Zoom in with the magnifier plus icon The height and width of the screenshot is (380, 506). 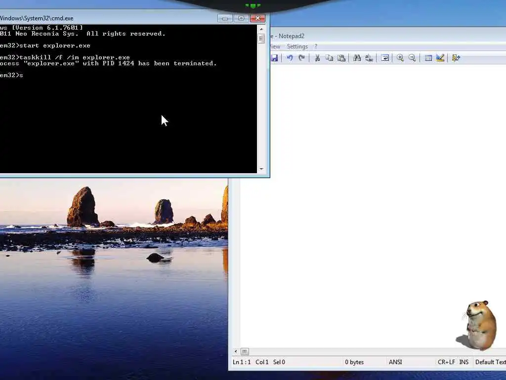click(x=400, y=58)
